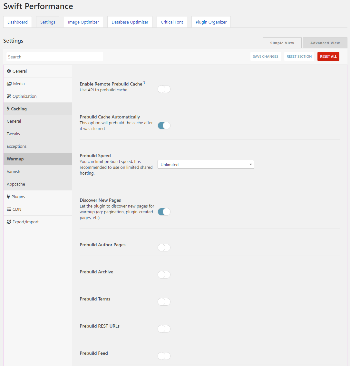Click the settings Search field
This screenshot has width=350, height=366.
tap(55, 57)
